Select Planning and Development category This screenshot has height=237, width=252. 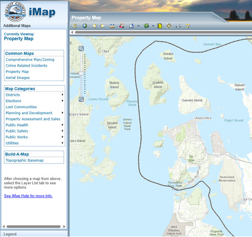[x=29, y=113]
